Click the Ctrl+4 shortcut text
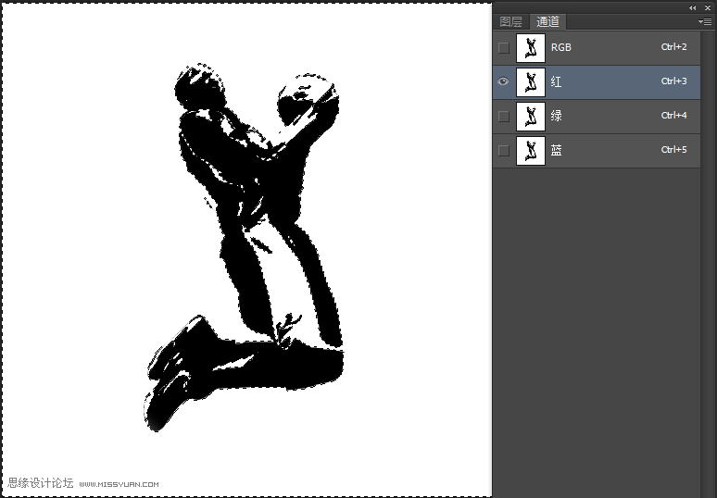The image size is (717, 498). [x=674, y=115]
